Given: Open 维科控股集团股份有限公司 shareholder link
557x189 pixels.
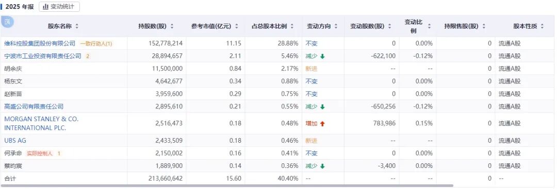Looking at the screenshot, I should 40,44.
